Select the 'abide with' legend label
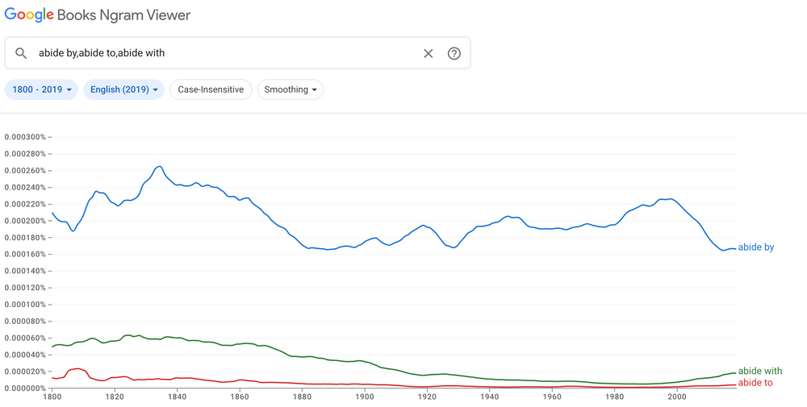Image resolution: width=807 pixels, height=407 pixels. tap(760, 372)
